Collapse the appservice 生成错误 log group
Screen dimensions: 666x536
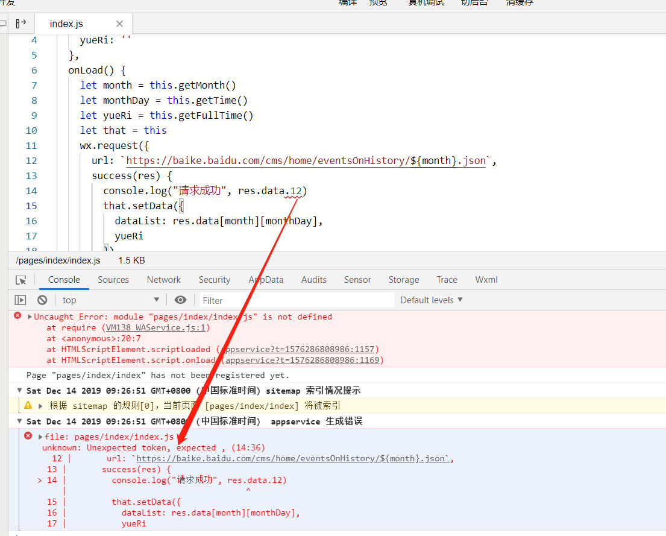(19, 421)
